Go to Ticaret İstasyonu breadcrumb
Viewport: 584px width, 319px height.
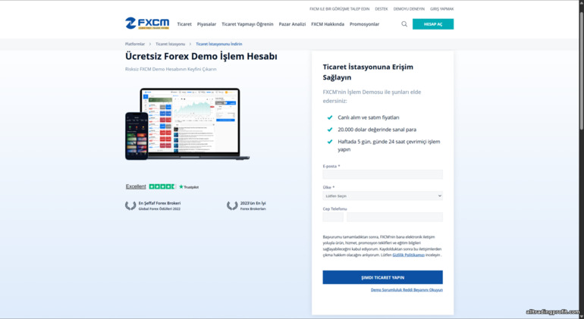(x=170, y=44)
